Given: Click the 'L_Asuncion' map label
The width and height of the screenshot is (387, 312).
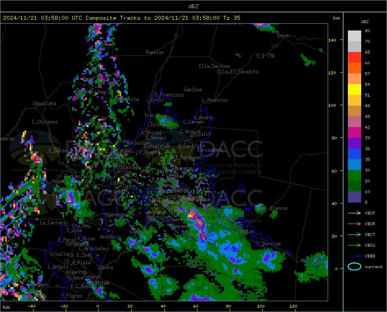Looking at the screenshot, I should 215,100.
